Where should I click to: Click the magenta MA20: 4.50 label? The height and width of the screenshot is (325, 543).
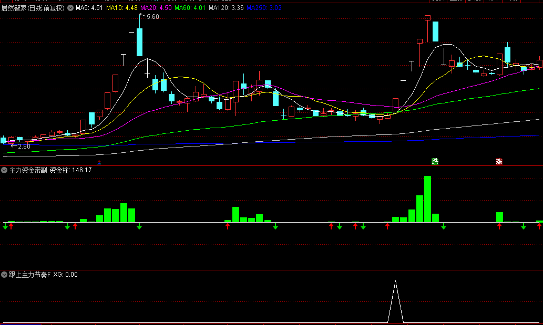click(x=156, y=8)
